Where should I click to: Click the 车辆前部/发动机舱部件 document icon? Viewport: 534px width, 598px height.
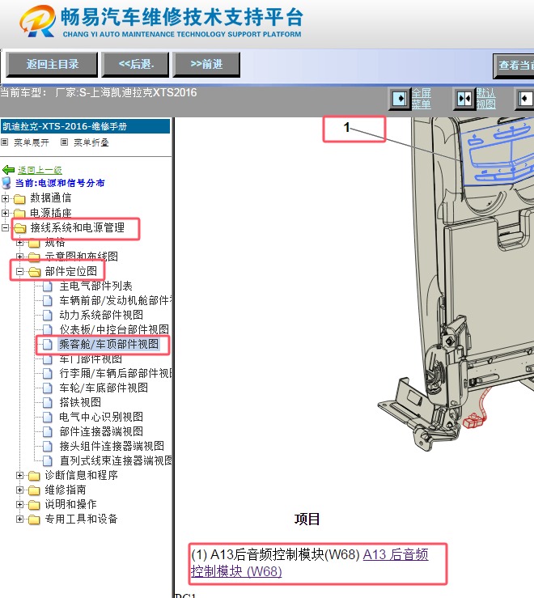coord(48,301)
